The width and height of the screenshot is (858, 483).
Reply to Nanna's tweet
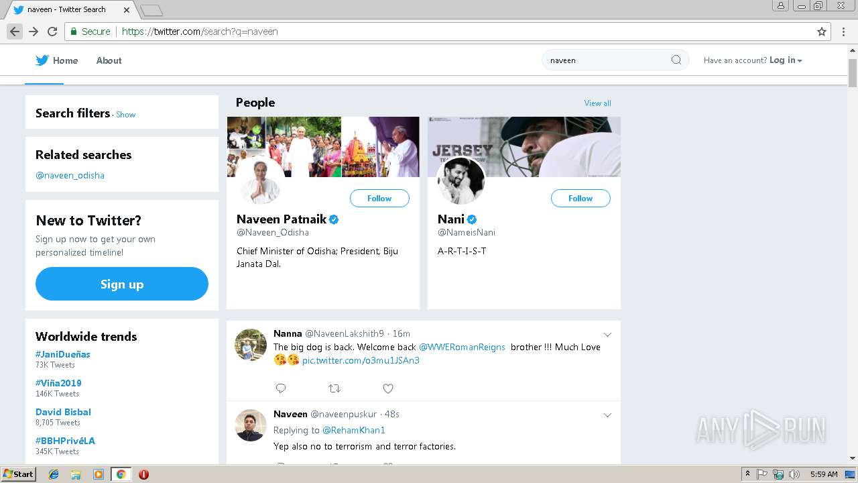click(x=281, y=388)
